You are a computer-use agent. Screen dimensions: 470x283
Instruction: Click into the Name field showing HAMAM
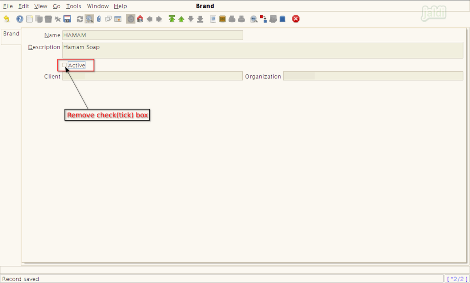tap(152, 35)
